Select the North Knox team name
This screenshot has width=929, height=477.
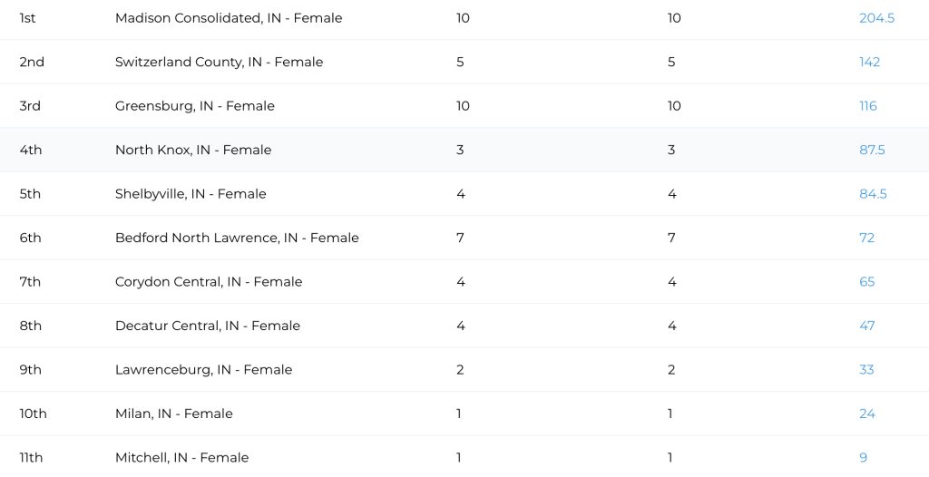point(193,150)
